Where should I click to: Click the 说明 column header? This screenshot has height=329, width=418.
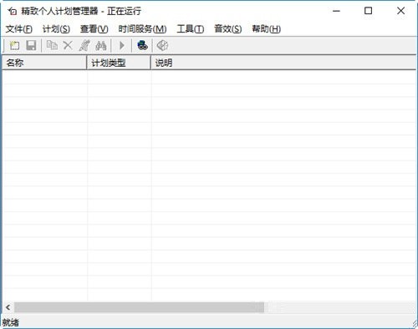pyautogui.click(x=283, y=63)
